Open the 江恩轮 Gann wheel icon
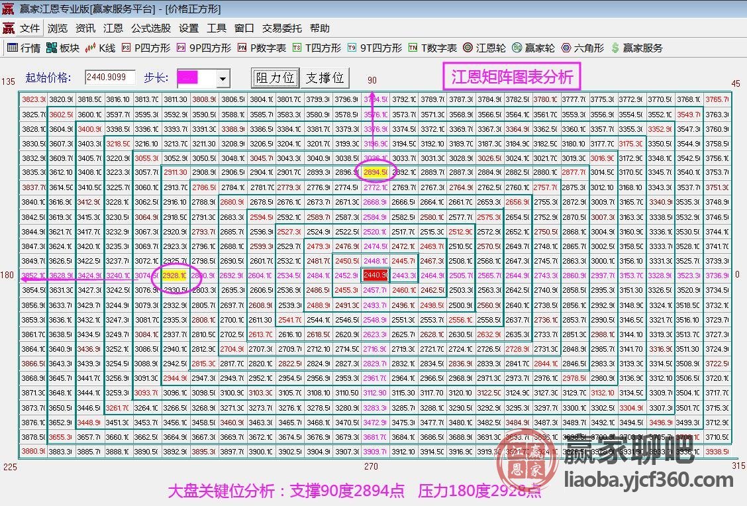 [x=468, y=48]
